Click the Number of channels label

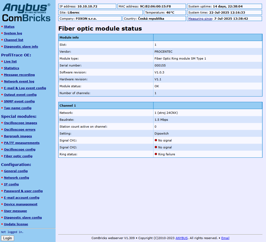75,93
